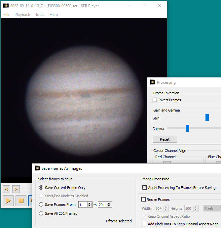
Task: Open the Pixels units dropdown
Action: (212, 208)
